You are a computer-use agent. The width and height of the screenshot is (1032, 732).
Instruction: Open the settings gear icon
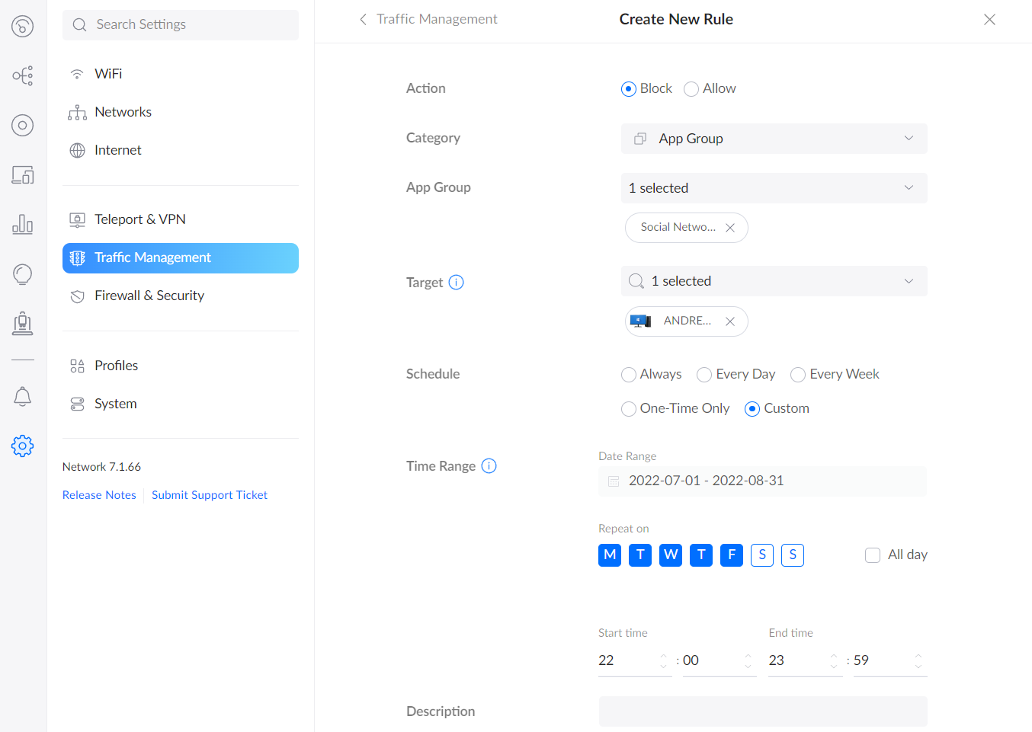click(23, 446)
